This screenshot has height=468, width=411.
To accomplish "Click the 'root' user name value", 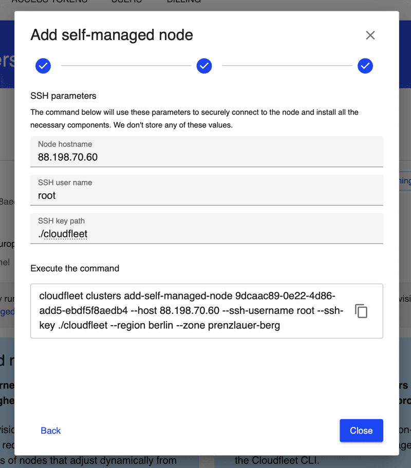I will point(47,196).
